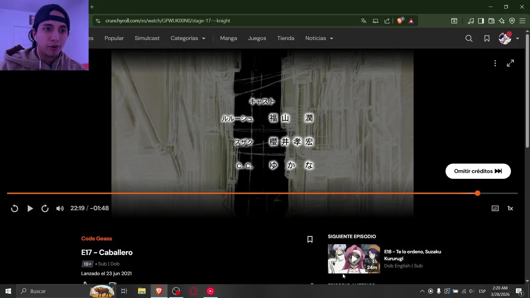This screenshot has width=530, height=298.
Task: Open Brave Shields lion icon
Action: pos(400,21)
